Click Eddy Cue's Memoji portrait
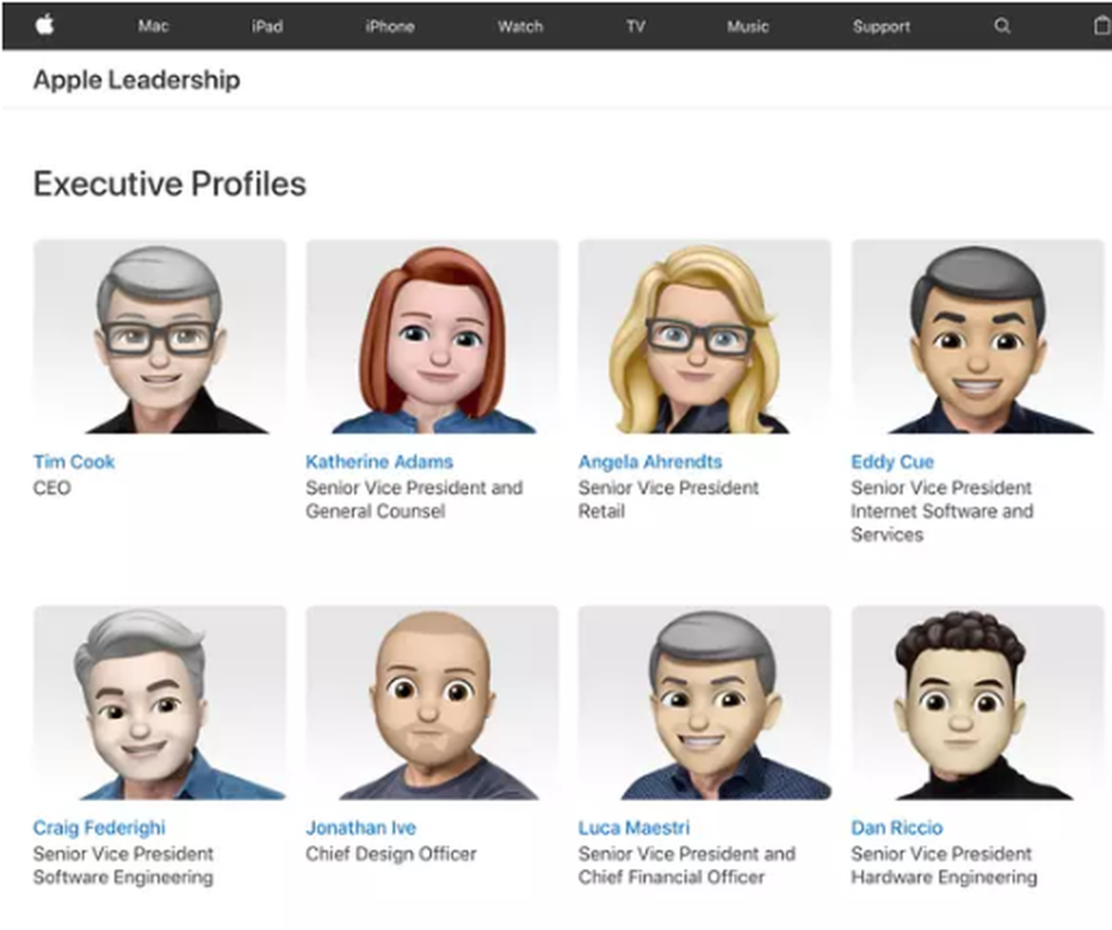 click(x=978, y=336)
